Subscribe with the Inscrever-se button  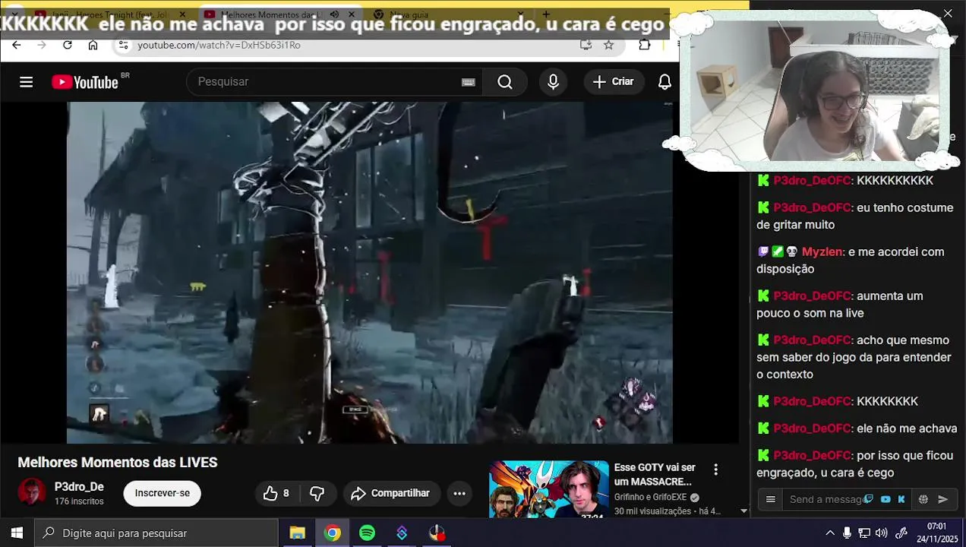[x=163, y=493]
